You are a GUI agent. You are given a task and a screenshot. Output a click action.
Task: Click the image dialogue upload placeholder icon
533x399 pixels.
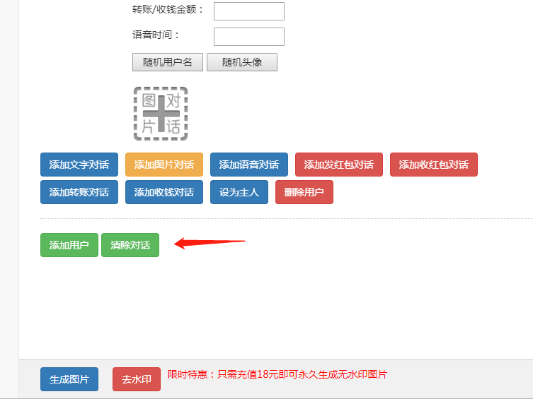pyautogui.click(x=161, y=114)
